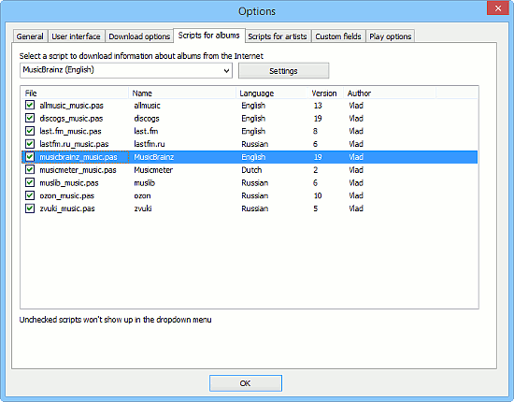
Task: Open the MusicBrainz (English) script dropdown
Action: [x=126, y=70]
